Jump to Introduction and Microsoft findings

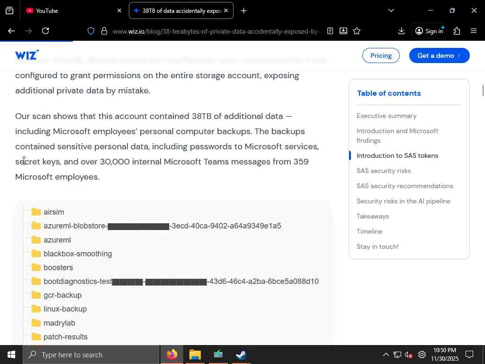click(x=397, y=136)
